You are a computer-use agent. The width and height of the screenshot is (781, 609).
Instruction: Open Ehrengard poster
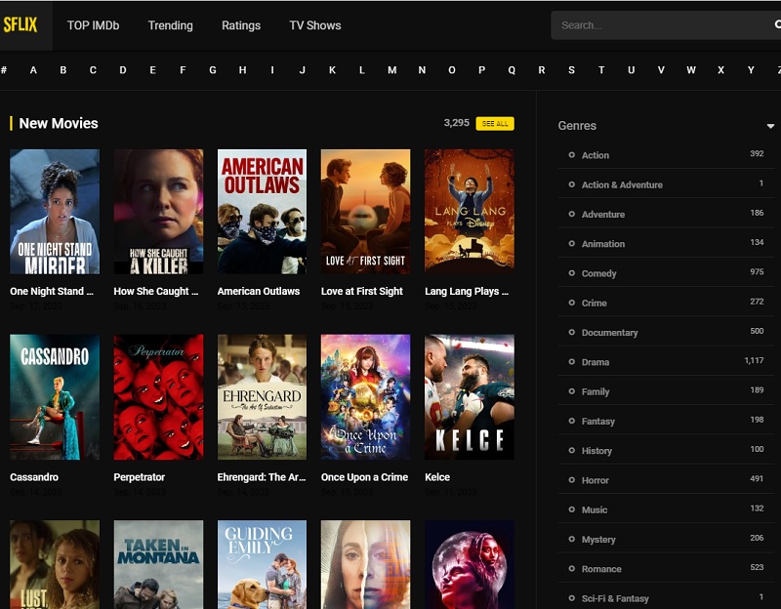pos(262,397)
